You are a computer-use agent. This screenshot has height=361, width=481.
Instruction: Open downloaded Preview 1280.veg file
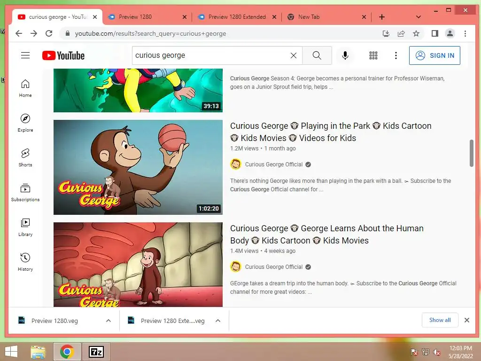pos(54,321)
